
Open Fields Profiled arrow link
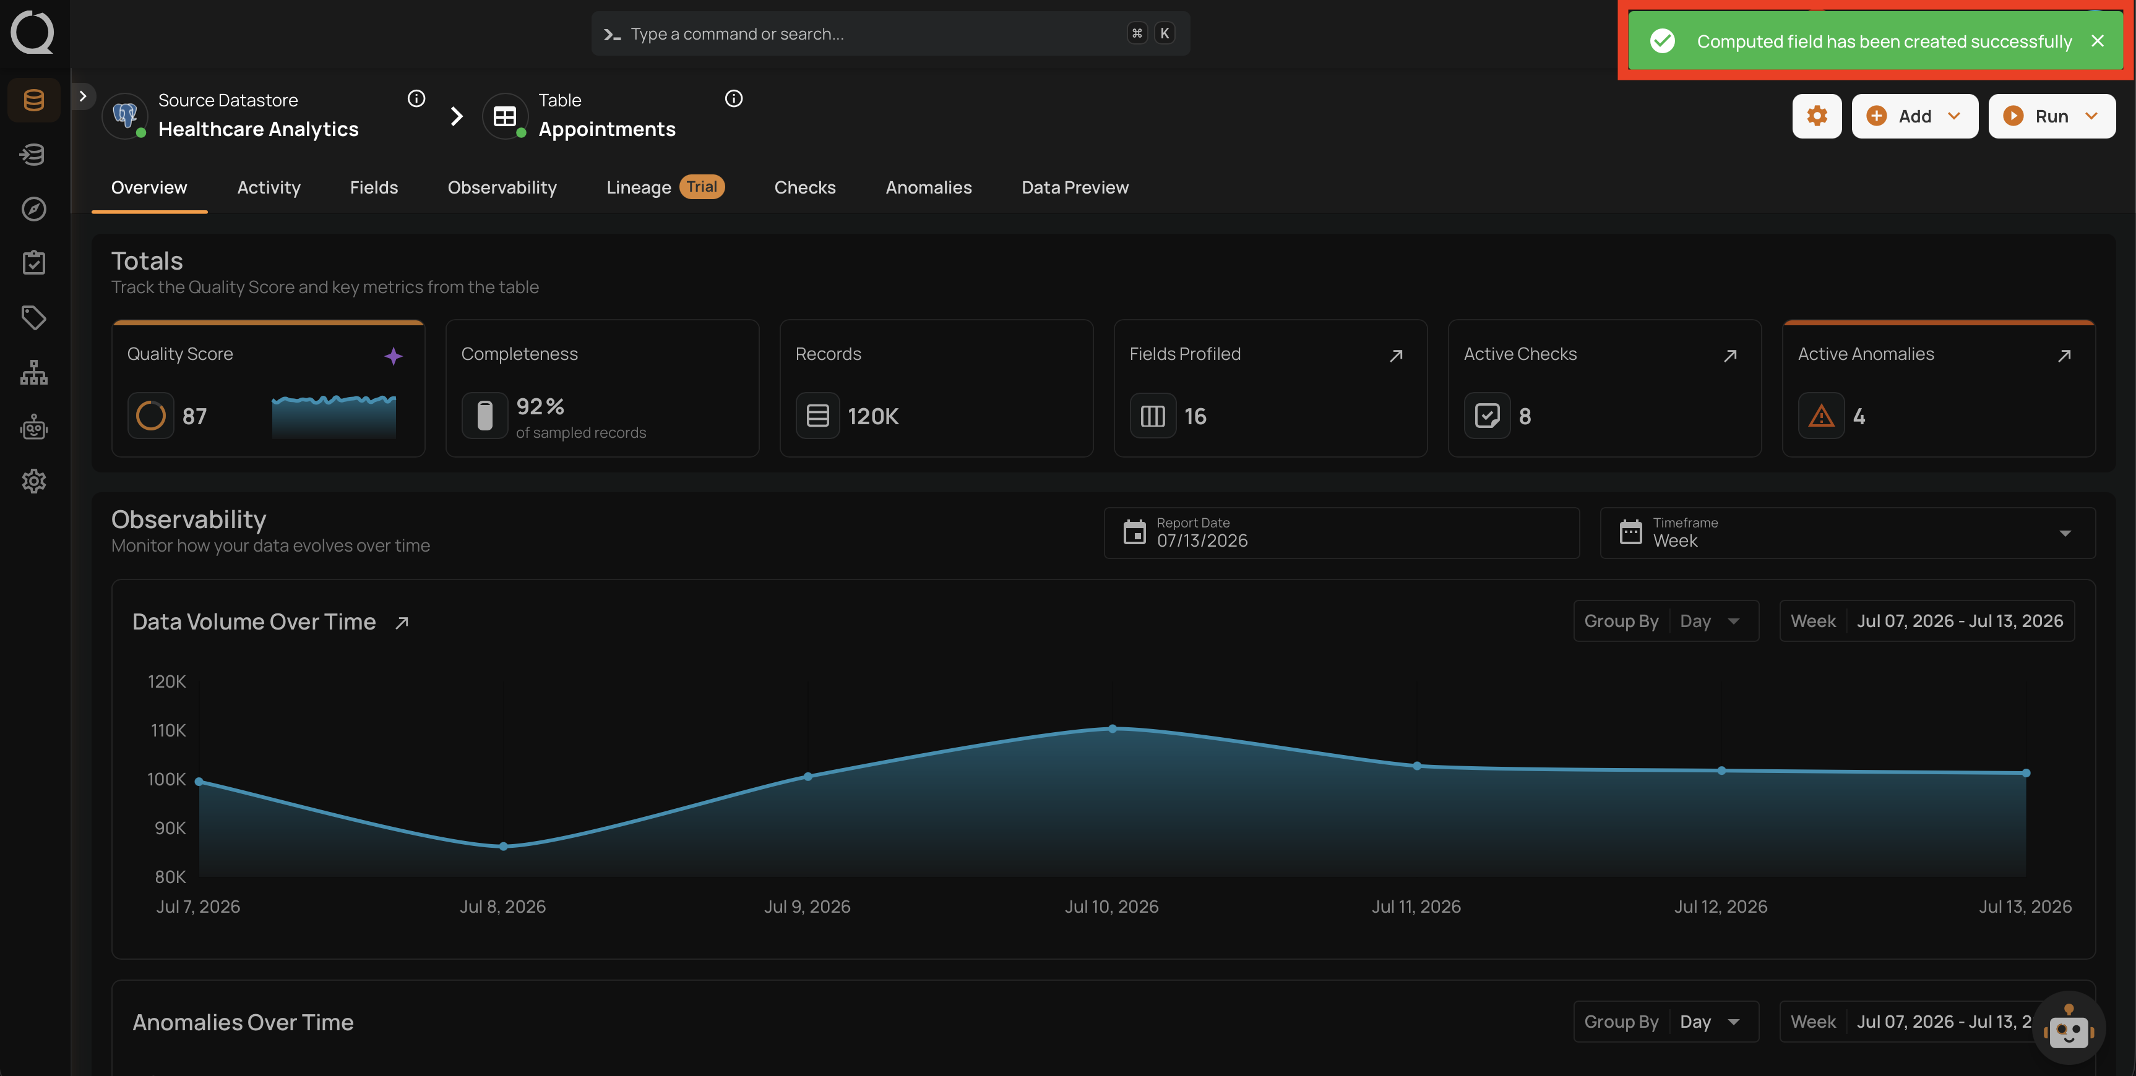pos(1397,356)
